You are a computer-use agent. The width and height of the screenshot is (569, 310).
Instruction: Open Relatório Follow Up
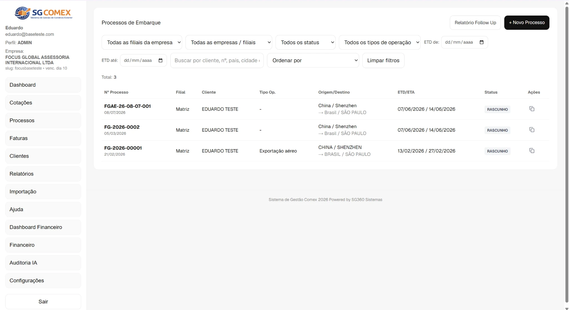pyautogui.click(x=475, y=22)
